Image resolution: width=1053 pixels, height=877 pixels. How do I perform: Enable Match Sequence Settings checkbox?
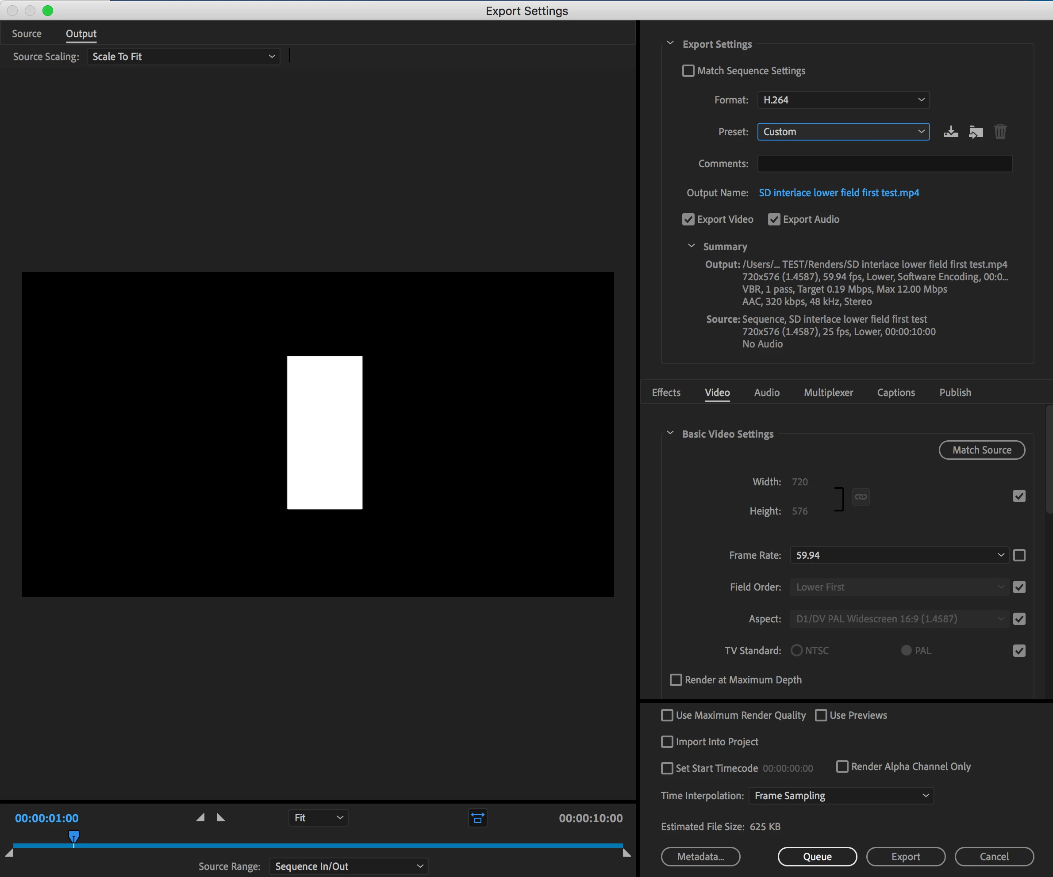(x=688, y=71)
